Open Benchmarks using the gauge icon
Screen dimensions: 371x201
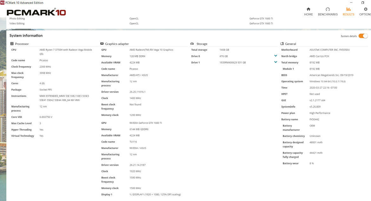point(328,9)
